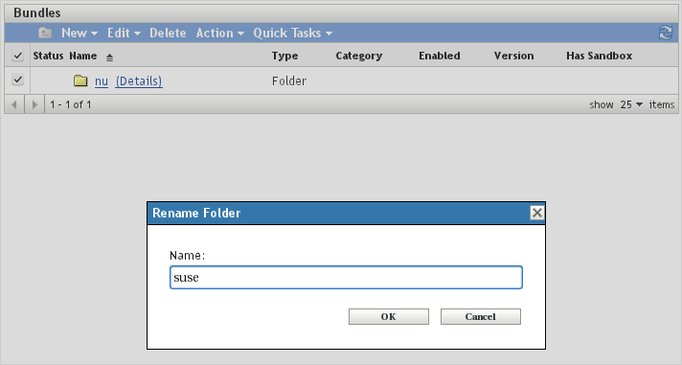Go to the next page arrow
Screen dimensions: 682x365
pyautogui.click(x=34, y=104)
